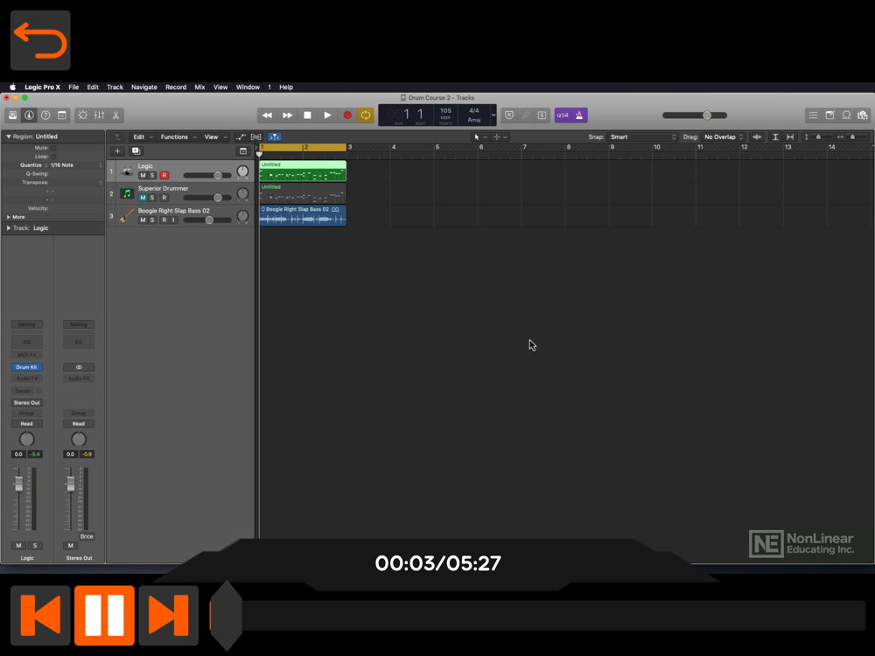Toggle the Solo S icon in control bar
Viewport: 875px width, 656px height.
click(x=542, y=115)
